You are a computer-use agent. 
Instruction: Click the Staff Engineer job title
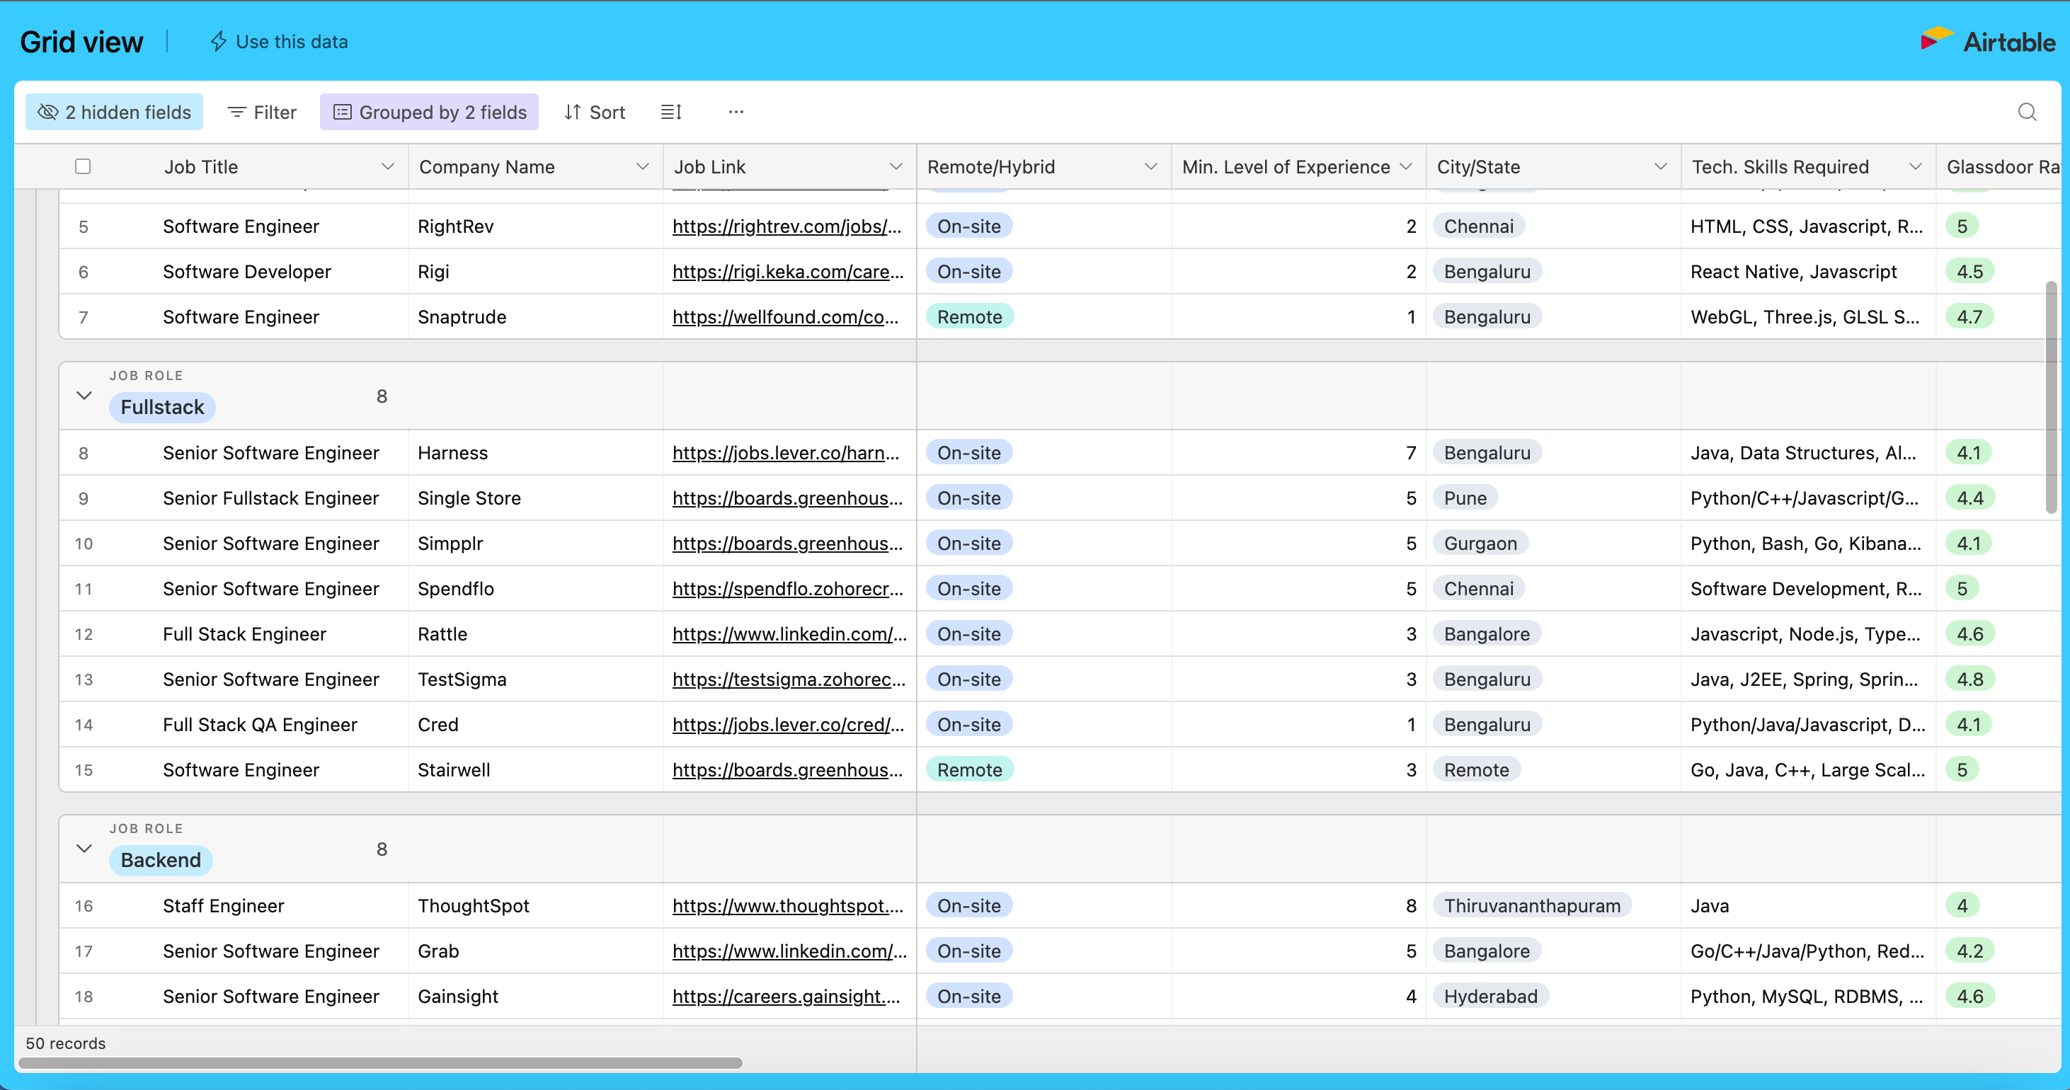pyautogui.click(x=224, y=906)
